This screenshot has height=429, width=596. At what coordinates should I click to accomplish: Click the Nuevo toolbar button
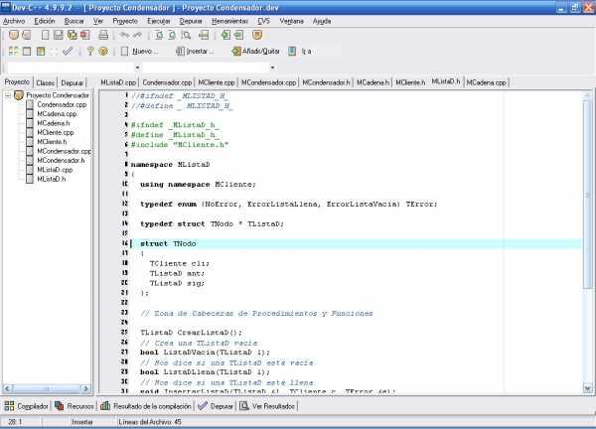pos(137,51)
